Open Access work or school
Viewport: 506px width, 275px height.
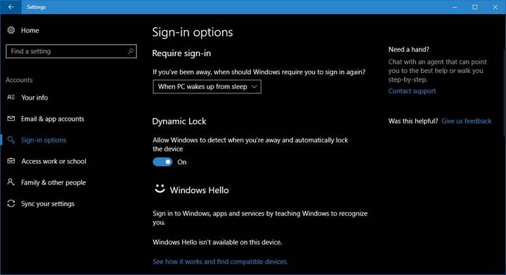[54, 161]
